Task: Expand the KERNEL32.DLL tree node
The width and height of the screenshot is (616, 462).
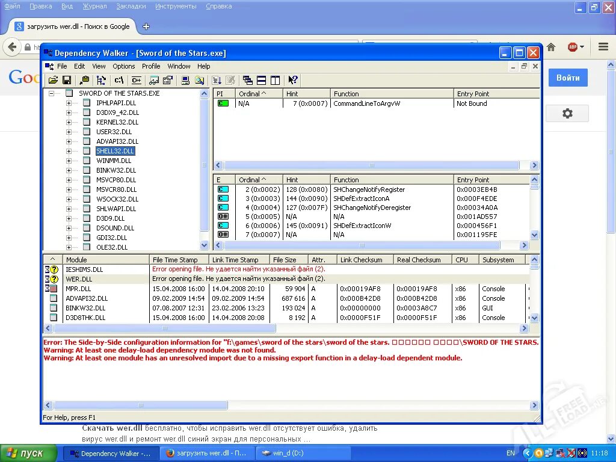Action: pyautogui.click(x=69, y=122)
